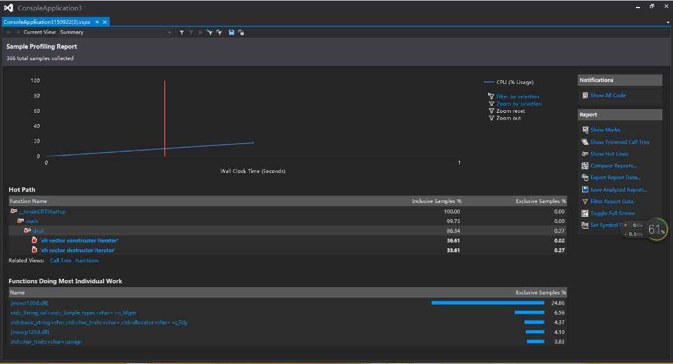Viewport: 673px width, 364px height.
Task: Click Show Hot Lines link
Action: (608, 153)
